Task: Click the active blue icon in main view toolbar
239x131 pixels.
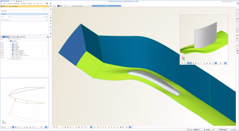Action: (91, 127)
